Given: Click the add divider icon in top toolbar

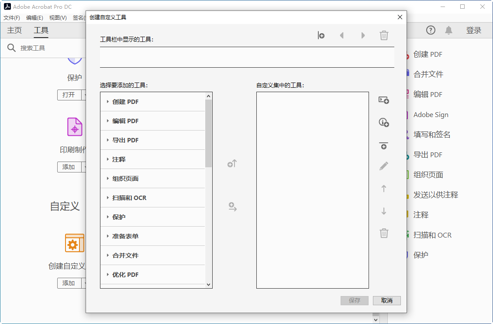Looking at the screenshot, I should 321,35.
